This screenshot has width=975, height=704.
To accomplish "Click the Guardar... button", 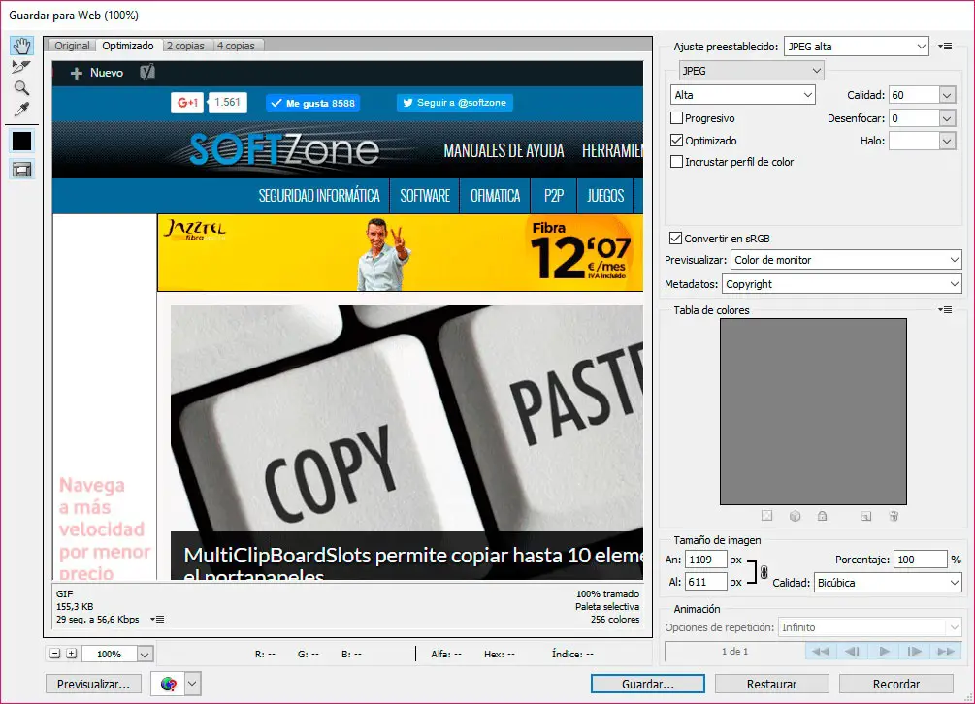I will (x=647, y=684).
